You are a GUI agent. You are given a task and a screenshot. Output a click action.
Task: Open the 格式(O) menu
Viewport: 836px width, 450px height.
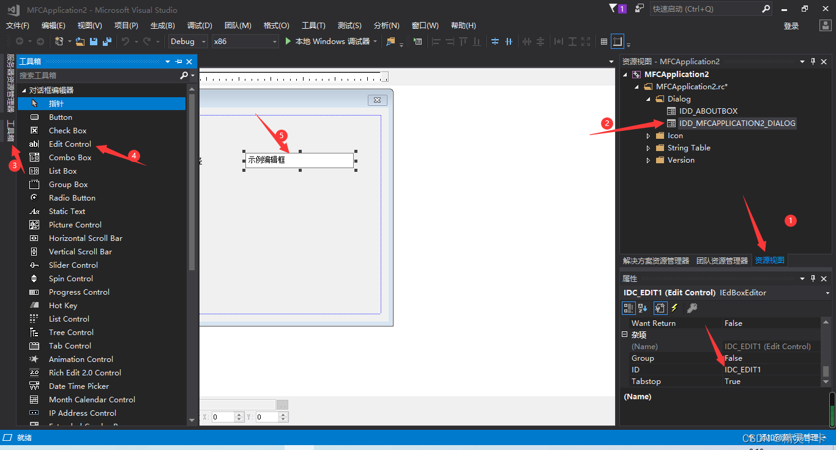point(276,25)
